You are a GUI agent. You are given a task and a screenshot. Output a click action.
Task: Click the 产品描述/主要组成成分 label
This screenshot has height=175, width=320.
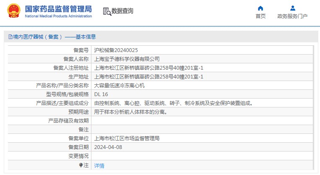[62, 103]
